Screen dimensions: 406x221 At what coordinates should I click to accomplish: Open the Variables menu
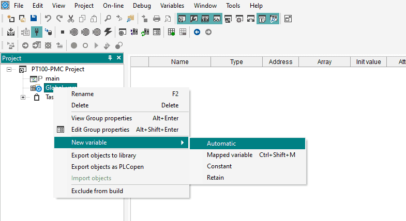(x=172, y=6)
